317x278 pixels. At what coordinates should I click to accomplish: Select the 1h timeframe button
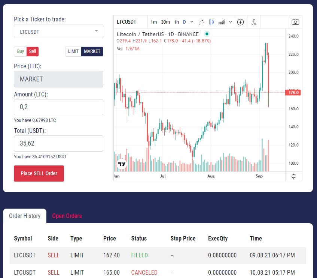176,22
